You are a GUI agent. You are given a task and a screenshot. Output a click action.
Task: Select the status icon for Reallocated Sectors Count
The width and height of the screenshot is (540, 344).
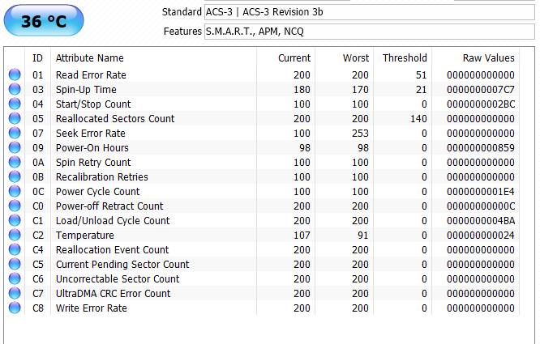15,119
